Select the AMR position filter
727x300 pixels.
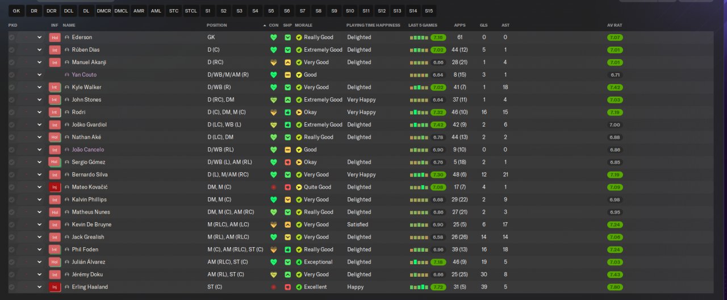pyautogui.click(x=138, y=11)
